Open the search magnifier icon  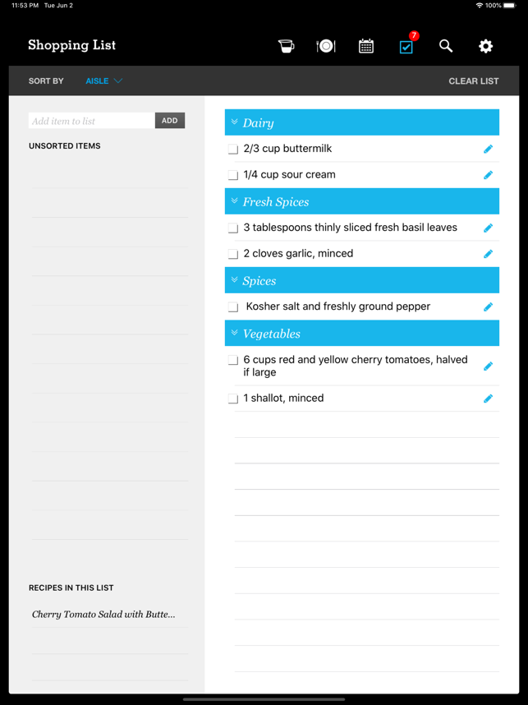tap(446, 46)
